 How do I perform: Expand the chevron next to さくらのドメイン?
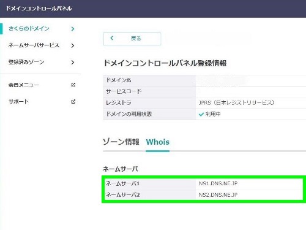(73, 29)
